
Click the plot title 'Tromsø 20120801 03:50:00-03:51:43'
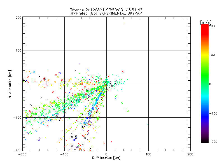pyautogui.click(x=106, y=10)
